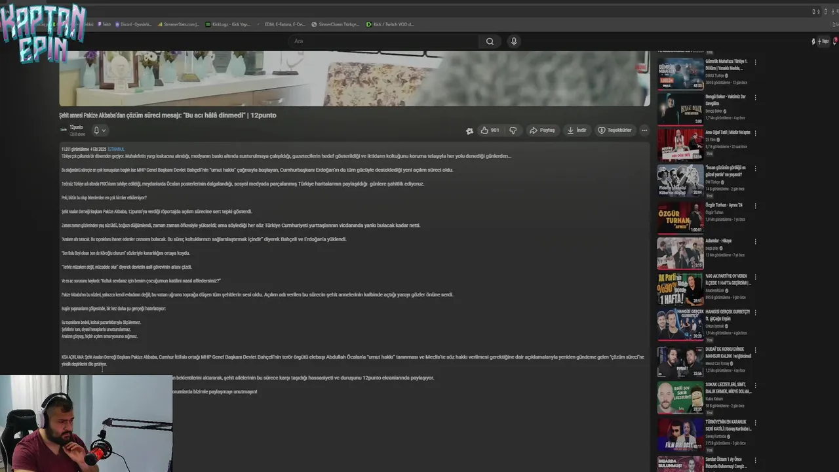
Task: Open options for Serdar Öktem video
Action: click(755, 460)
